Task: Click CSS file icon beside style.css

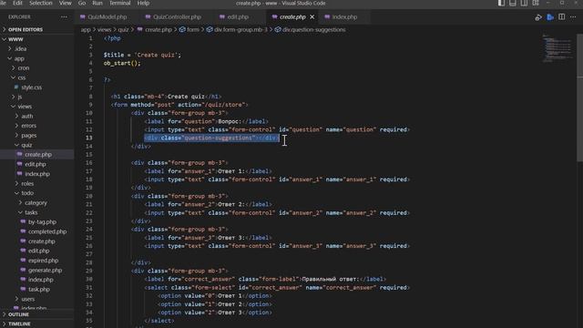Action: 16,87
